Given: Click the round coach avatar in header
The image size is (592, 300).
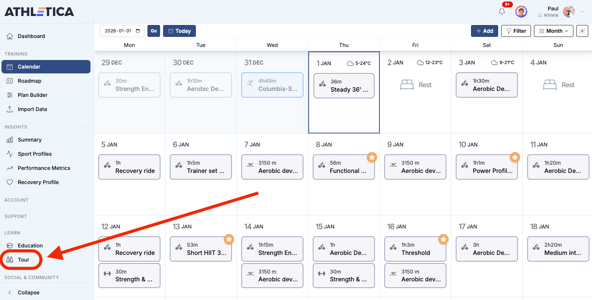Looking at the screenshot, I should point(521,12).
